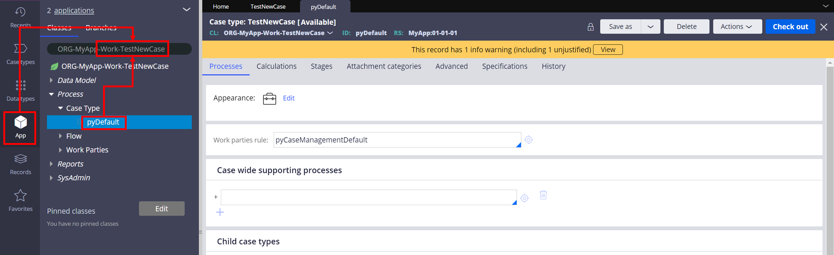Image resolution: width=834 pixels, height=255 pixels.
Task: Open Case types in sidebar
Action: point(20,48)
